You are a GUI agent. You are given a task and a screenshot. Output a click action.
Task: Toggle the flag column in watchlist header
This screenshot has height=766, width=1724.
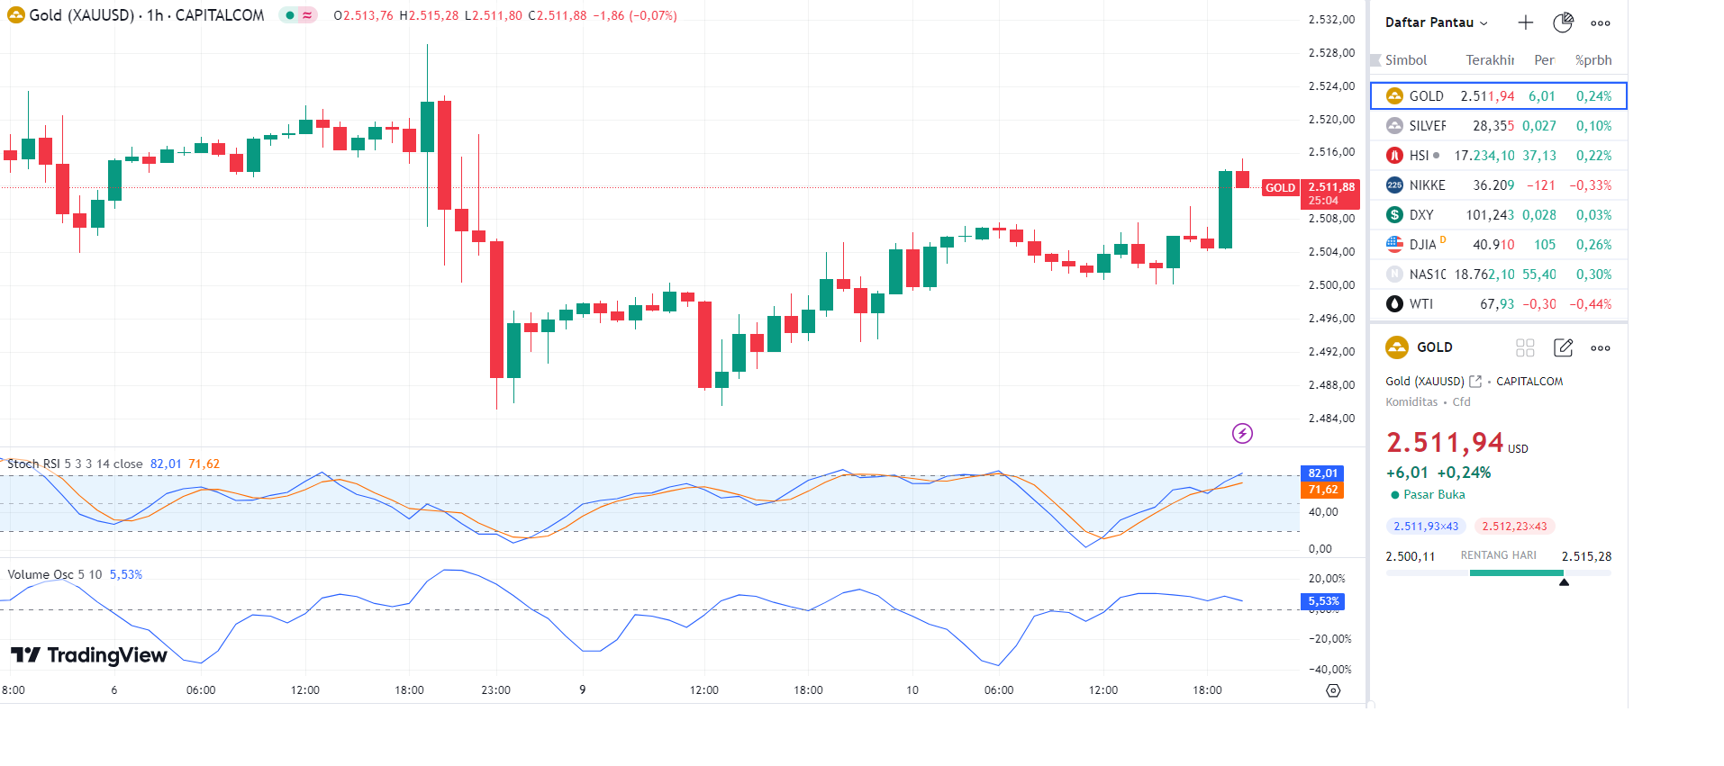pyautogui.click(x=1375, y=60)
